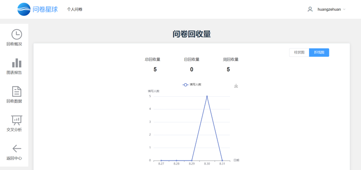This screenshot has width=361, height=170.
Task: Select the 折线图 chart option
Action: click(319, 53)
